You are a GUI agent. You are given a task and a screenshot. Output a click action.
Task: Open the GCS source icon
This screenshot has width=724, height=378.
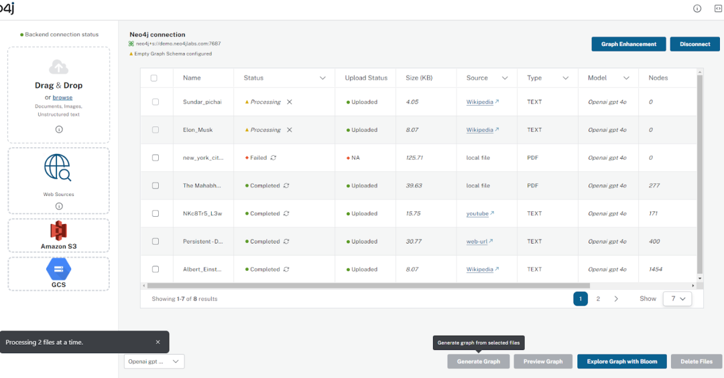(x=58, y=270)
